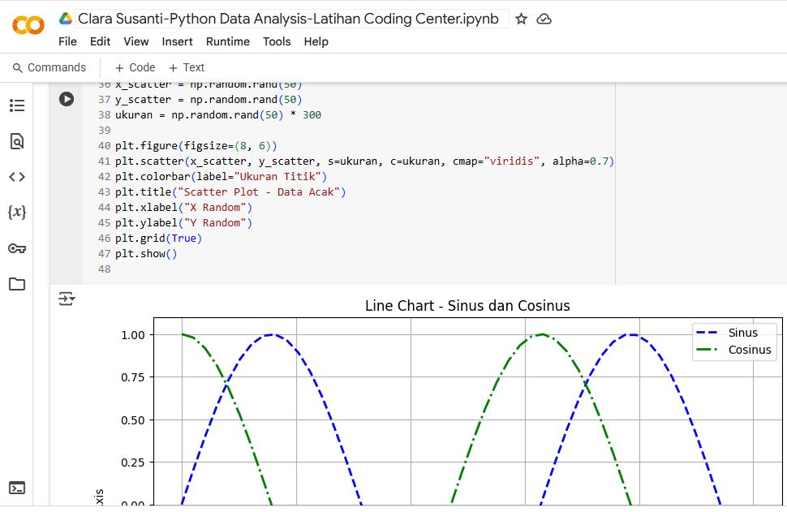787x512 pixels.
Task: Open the Secrets key panel
Action: click(17, 248)
